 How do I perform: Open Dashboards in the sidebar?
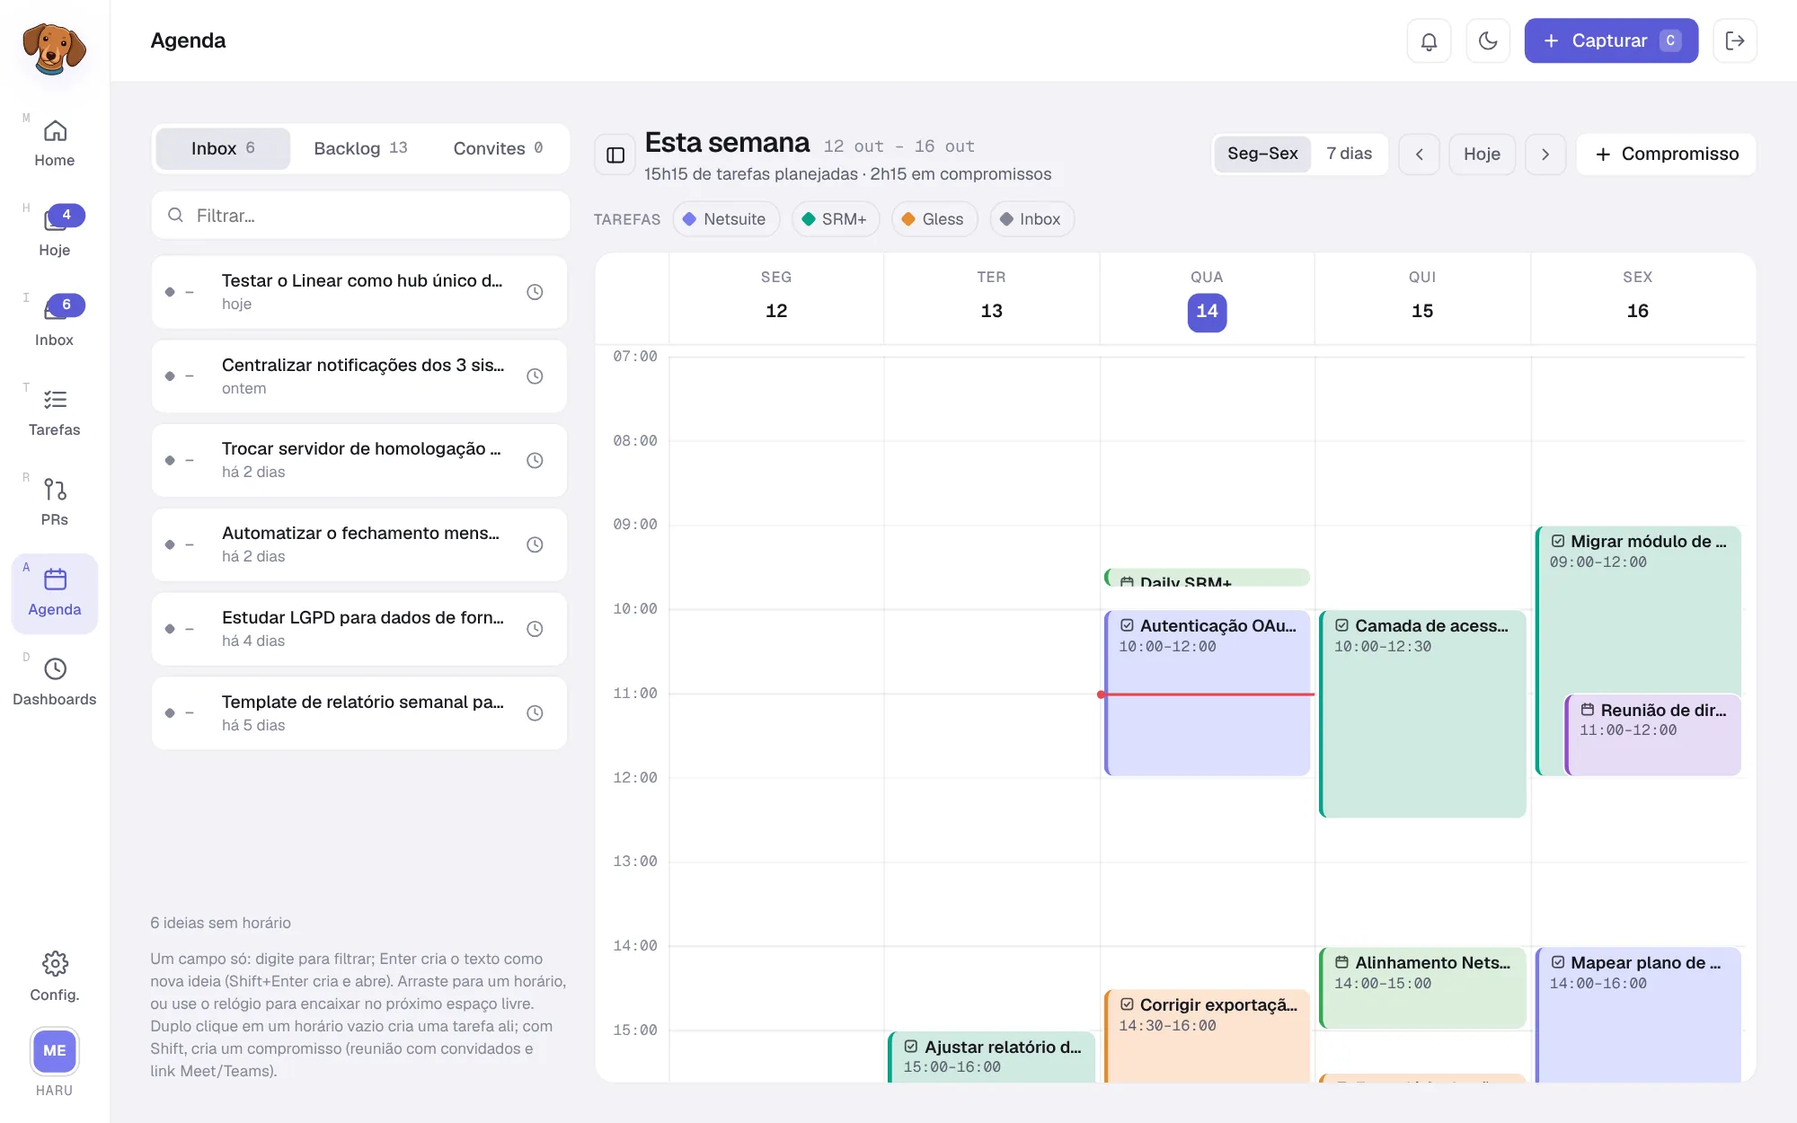point(55,682)
